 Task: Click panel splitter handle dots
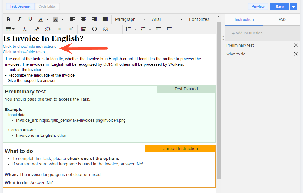(223, 38)
